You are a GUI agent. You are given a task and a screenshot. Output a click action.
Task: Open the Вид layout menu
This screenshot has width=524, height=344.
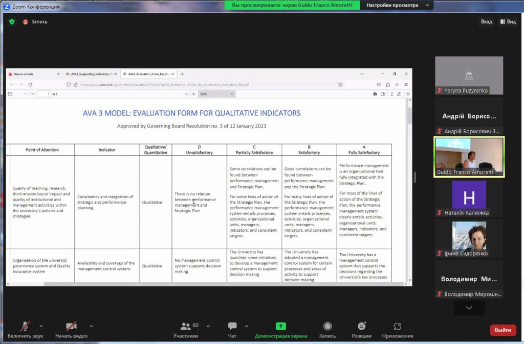coord(509,22)
